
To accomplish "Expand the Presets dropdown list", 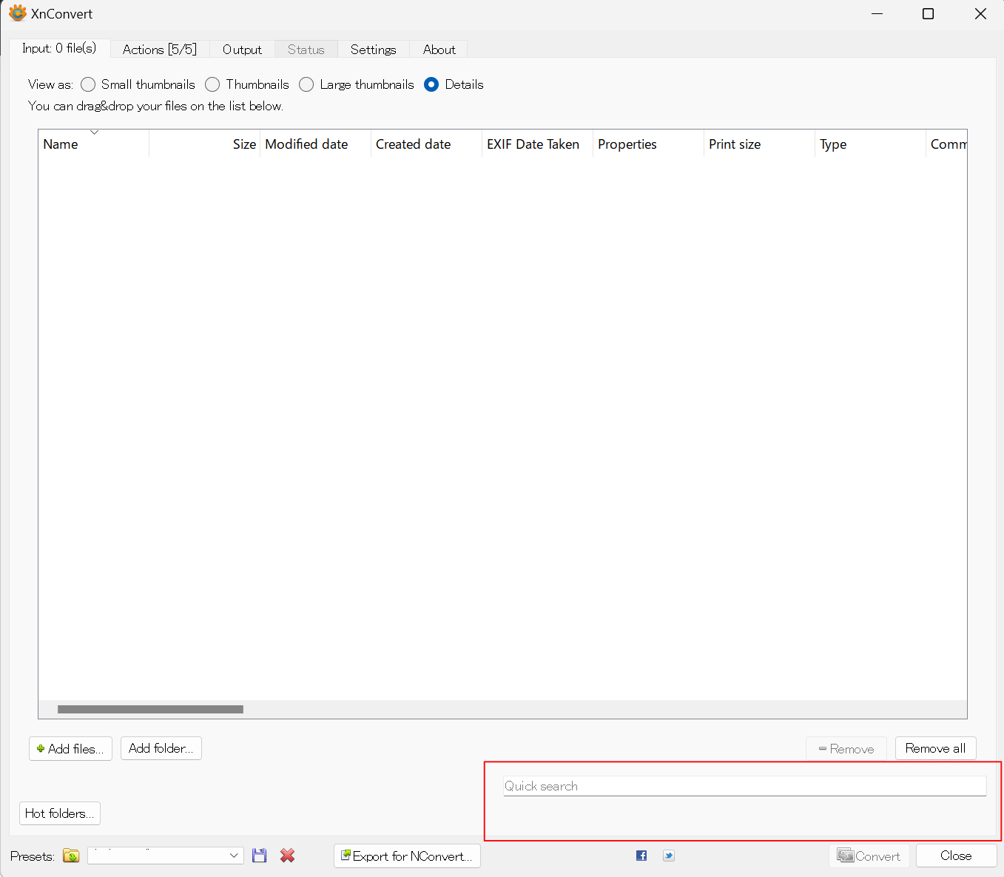I will pos(234,856).
